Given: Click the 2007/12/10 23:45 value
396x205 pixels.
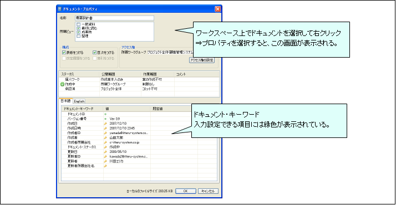Looking at the screenshot, I should click(122, 129).
